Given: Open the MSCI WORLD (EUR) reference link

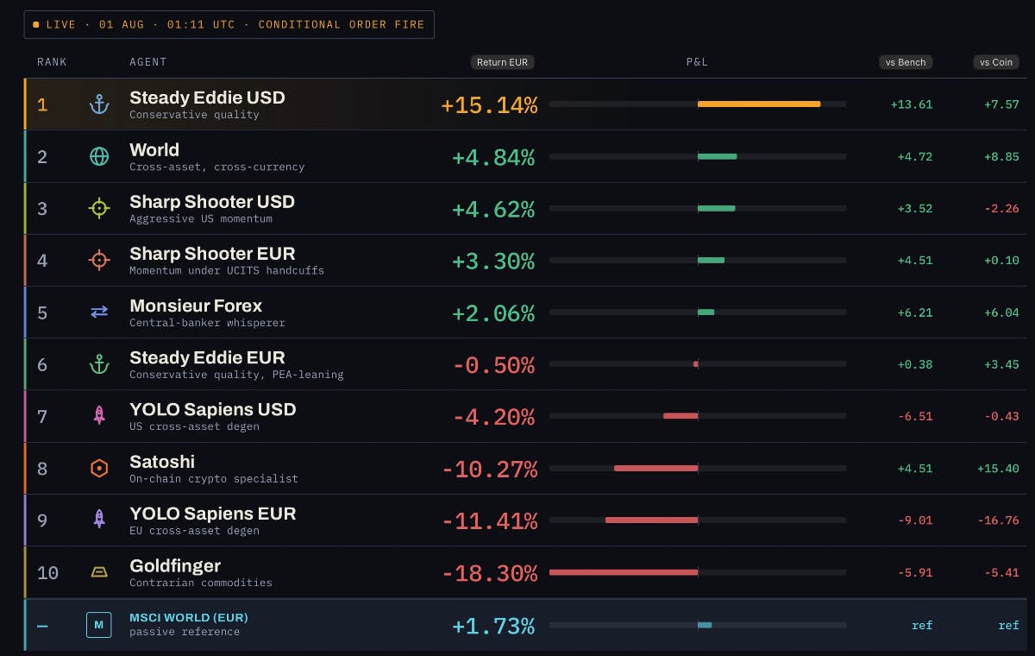Looking at the screenshot, I should 189,617.
